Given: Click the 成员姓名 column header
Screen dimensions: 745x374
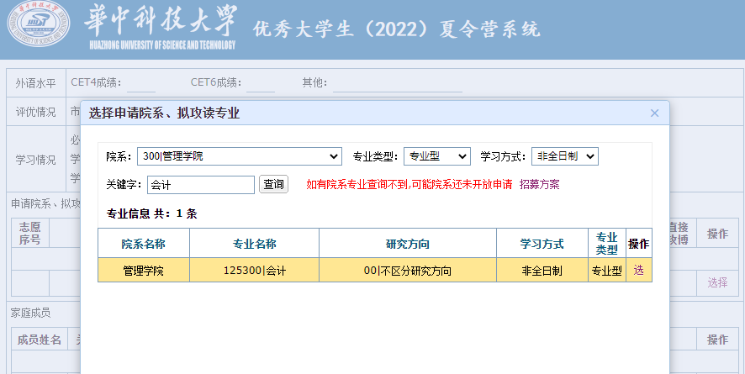Looking at the screenshot, I should tap(40, 340).
